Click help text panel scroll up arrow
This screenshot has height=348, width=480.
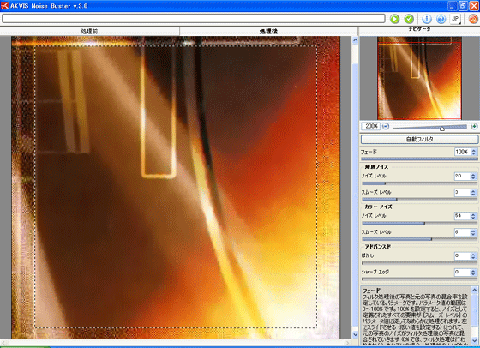point(475,291)
